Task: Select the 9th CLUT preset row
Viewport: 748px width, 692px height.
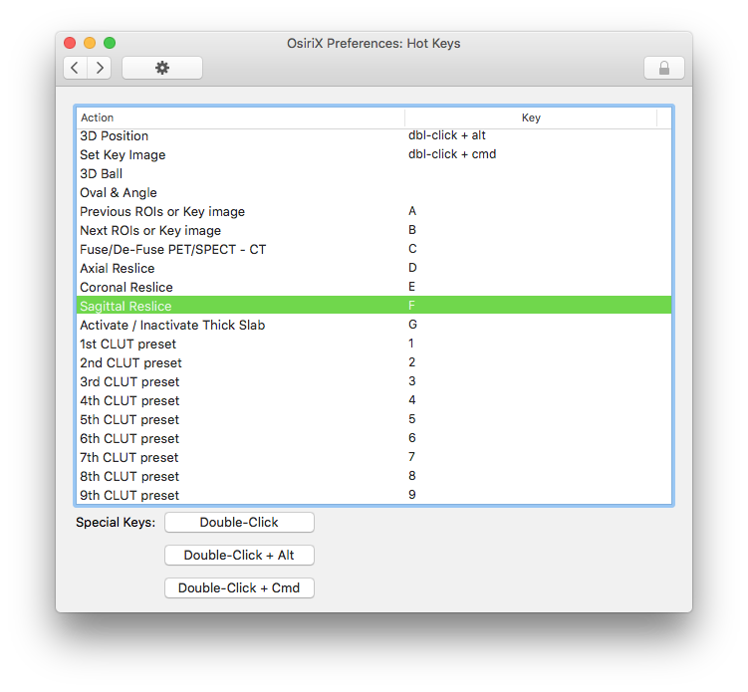Action: coord(374,495)
